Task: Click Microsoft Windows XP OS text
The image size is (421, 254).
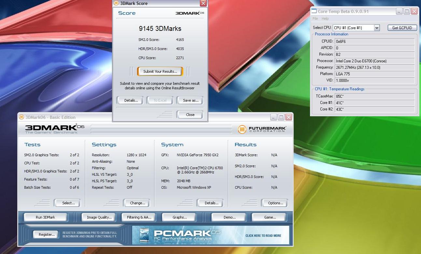Action: pos(194,187)
